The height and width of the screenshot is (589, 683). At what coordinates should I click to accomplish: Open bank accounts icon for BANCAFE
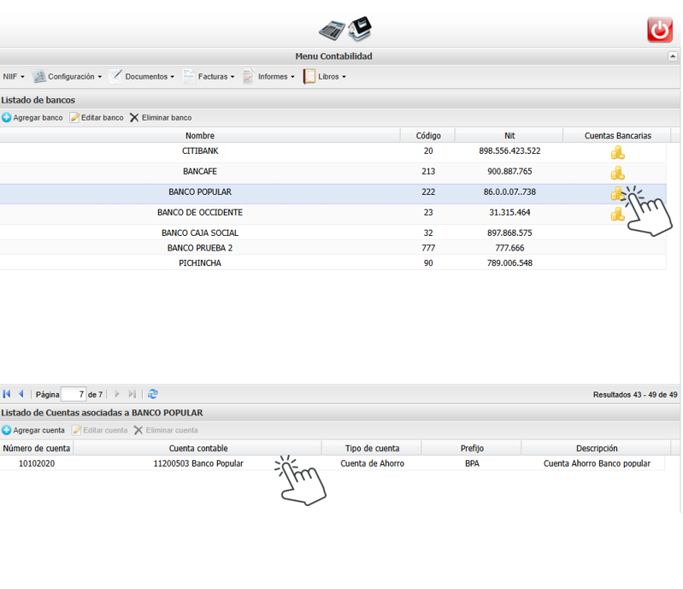point(618,173)
